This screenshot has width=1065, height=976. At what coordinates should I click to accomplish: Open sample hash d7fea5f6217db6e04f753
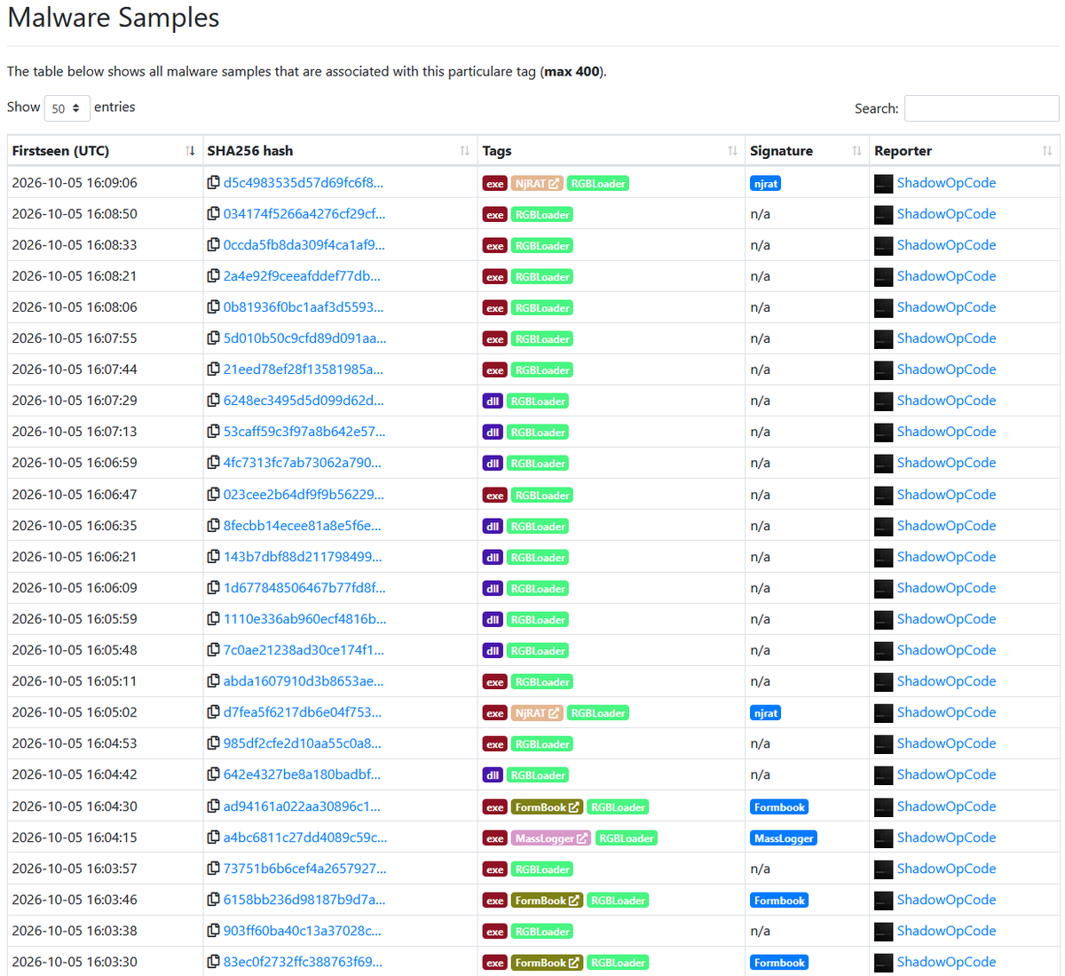[303, 712]
